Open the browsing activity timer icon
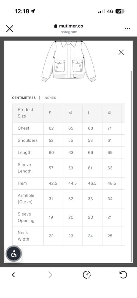137x298 pixels. tap(87, 275)
